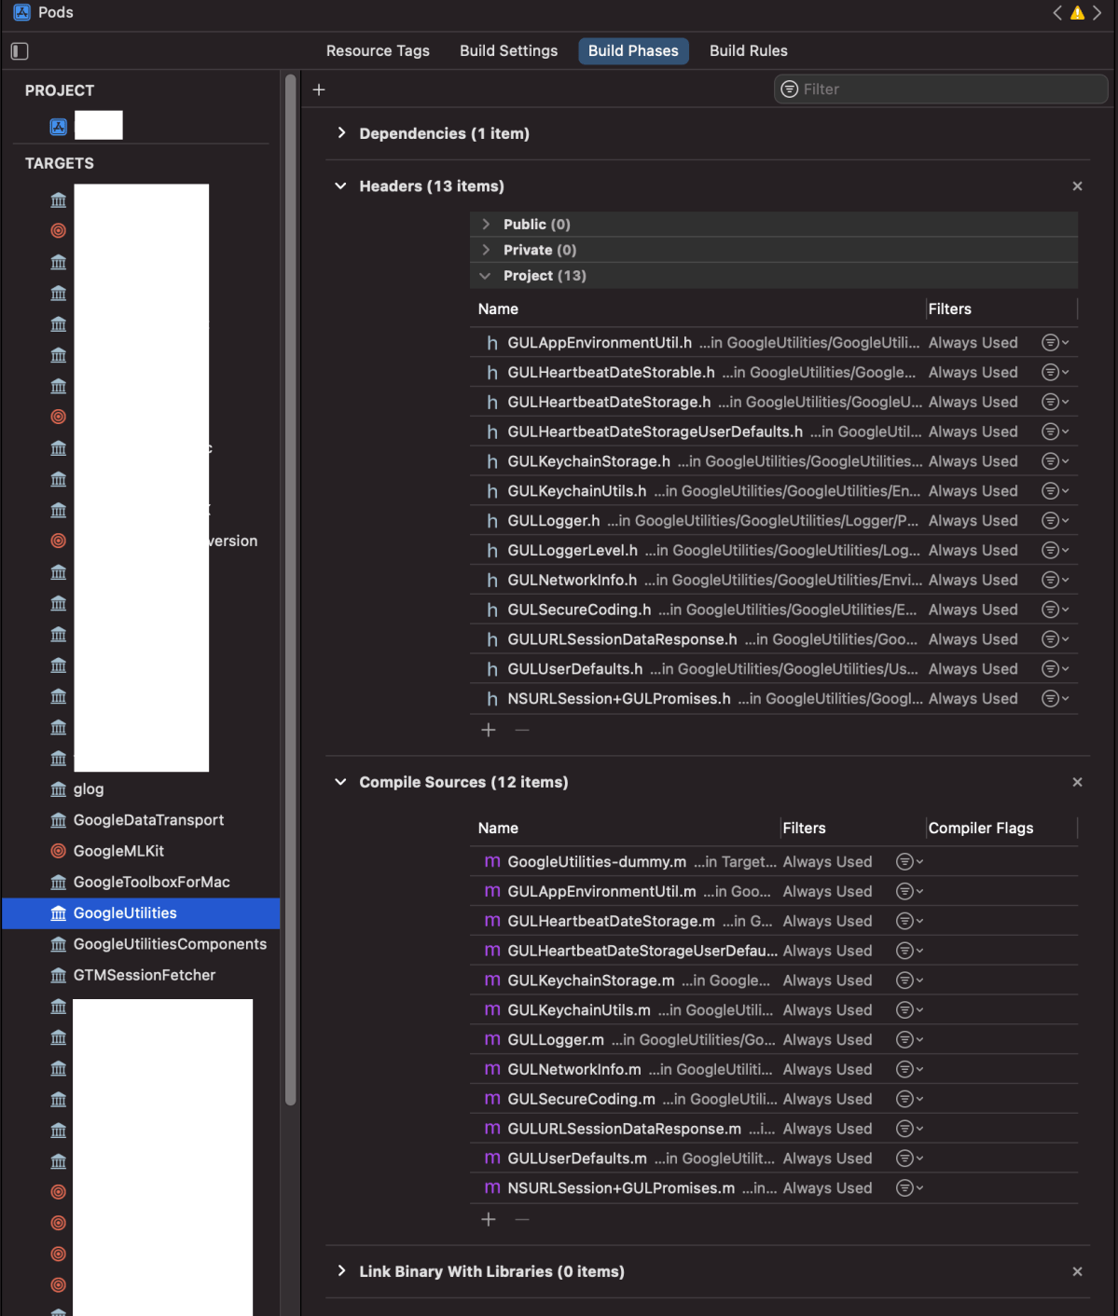This screenshot has height=1316, width=1118.
Task: Open filter menu for GULLogger.m
Action: point(909,1040)
